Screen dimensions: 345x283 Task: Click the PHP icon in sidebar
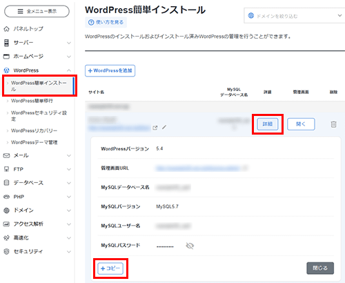click(6, 197)
